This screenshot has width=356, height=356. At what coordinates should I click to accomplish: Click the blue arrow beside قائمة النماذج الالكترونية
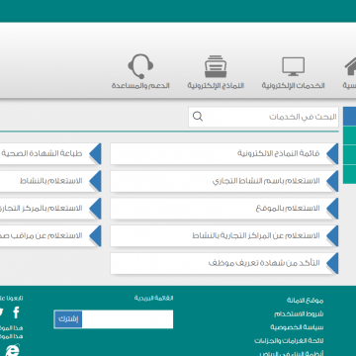(x=332, y=153)
